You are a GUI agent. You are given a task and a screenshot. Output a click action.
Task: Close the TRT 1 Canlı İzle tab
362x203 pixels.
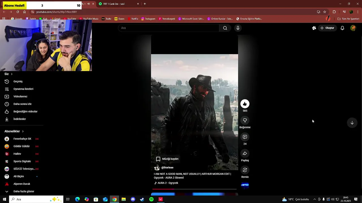tap(138, 4)
